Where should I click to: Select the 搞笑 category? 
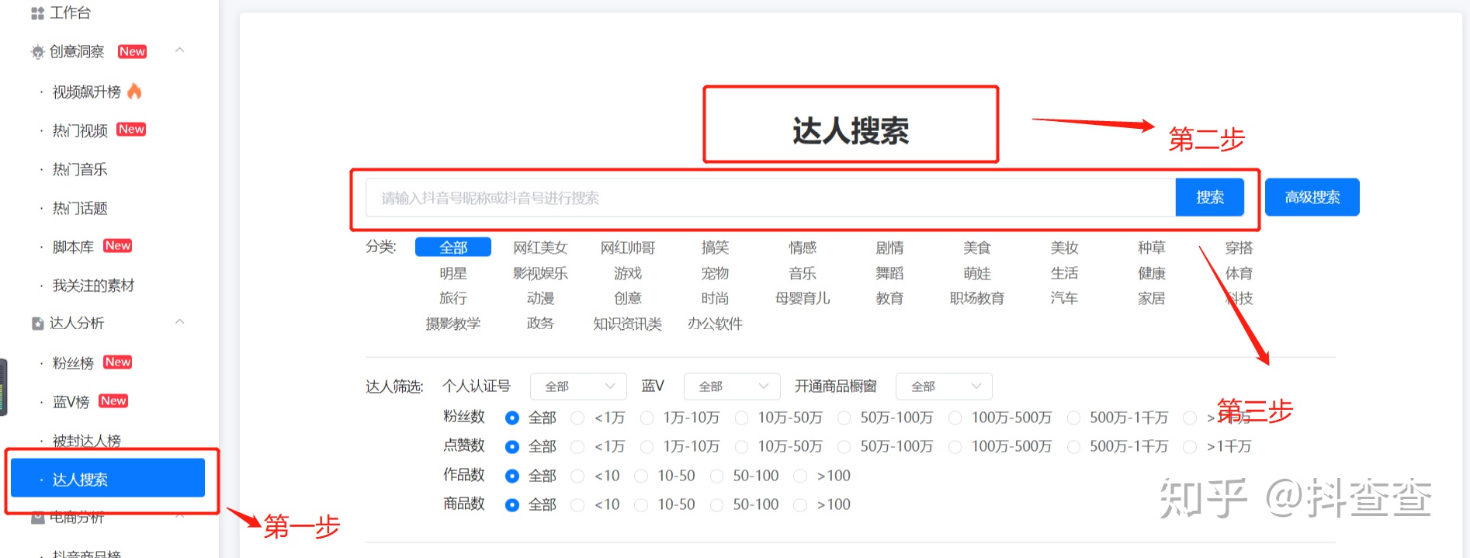tap(715, 248)
